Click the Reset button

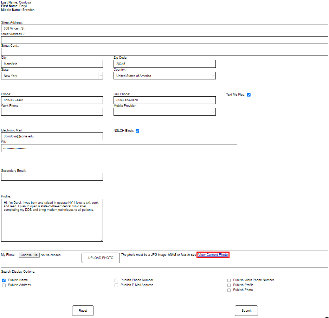83,310
